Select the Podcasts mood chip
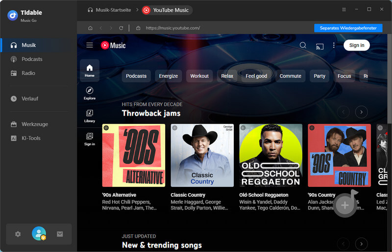392x252 pixels. pyautogui.click(x=136, y=76)
